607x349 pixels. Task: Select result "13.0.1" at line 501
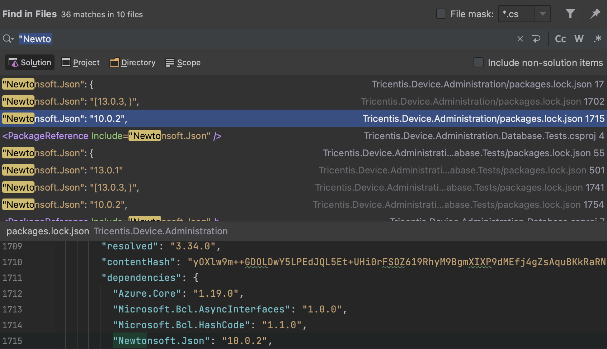coord(303,170)
